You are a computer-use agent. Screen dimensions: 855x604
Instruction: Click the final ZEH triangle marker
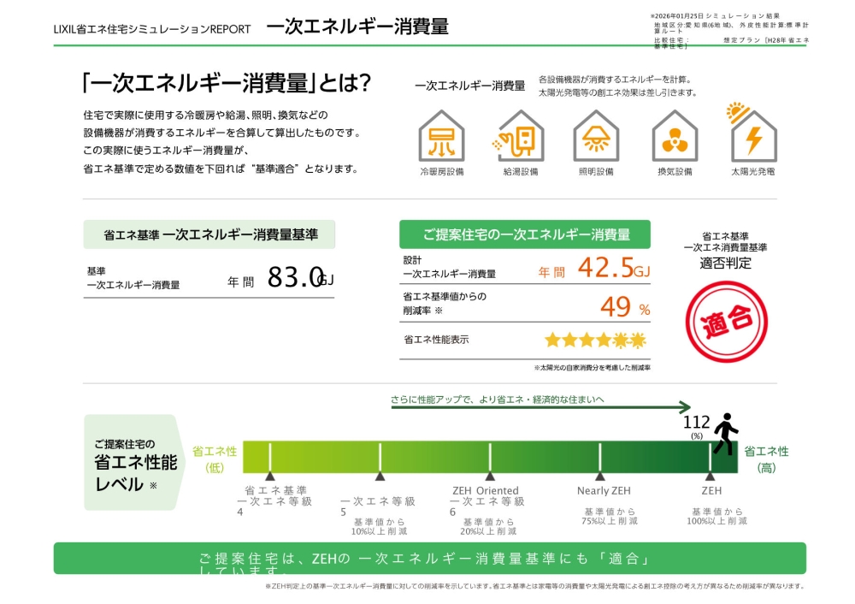click(x=710, y=477)
